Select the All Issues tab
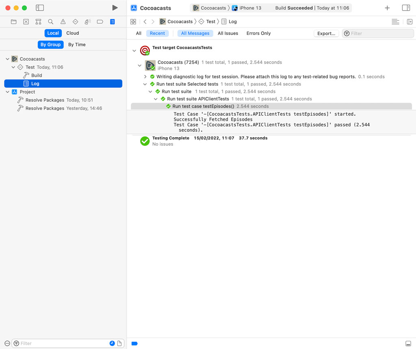 tap(228, 33)
